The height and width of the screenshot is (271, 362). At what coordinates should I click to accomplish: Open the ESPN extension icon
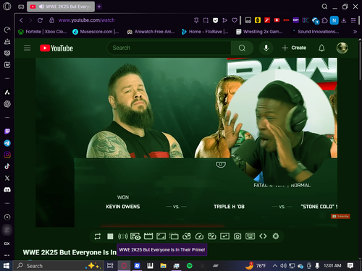(295, 20)
